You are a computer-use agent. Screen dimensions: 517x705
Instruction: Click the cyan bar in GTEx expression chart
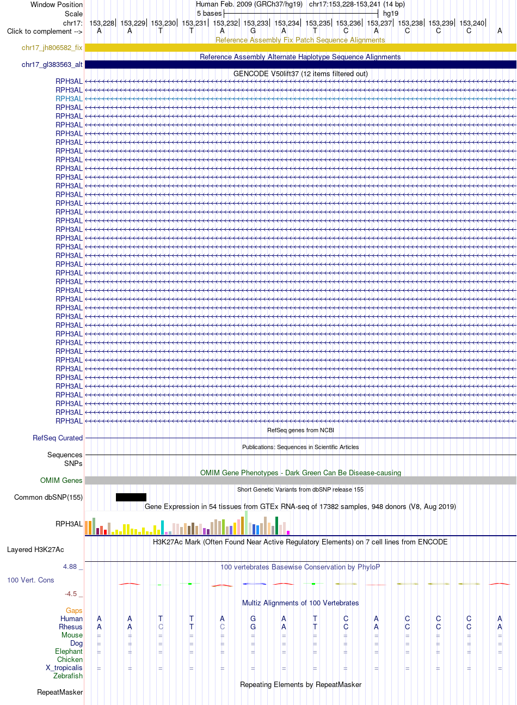(162, 528)
